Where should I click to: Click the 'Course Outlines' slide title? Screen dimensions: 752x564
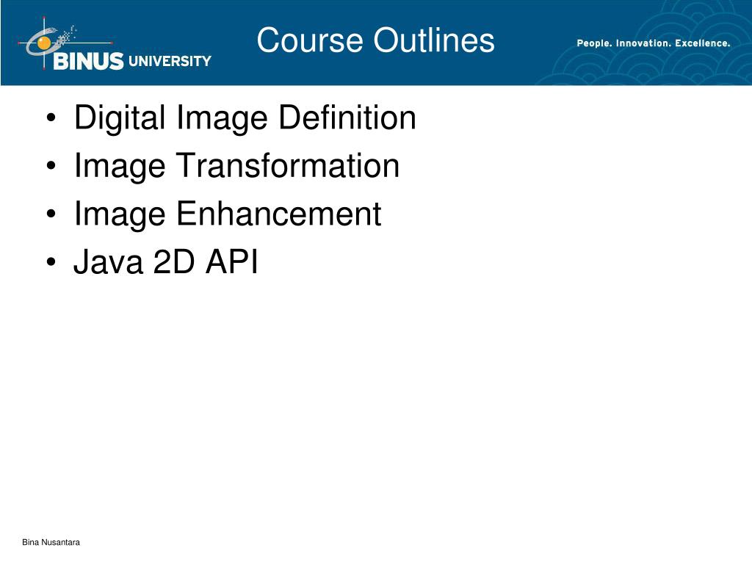tap(375, 40)
